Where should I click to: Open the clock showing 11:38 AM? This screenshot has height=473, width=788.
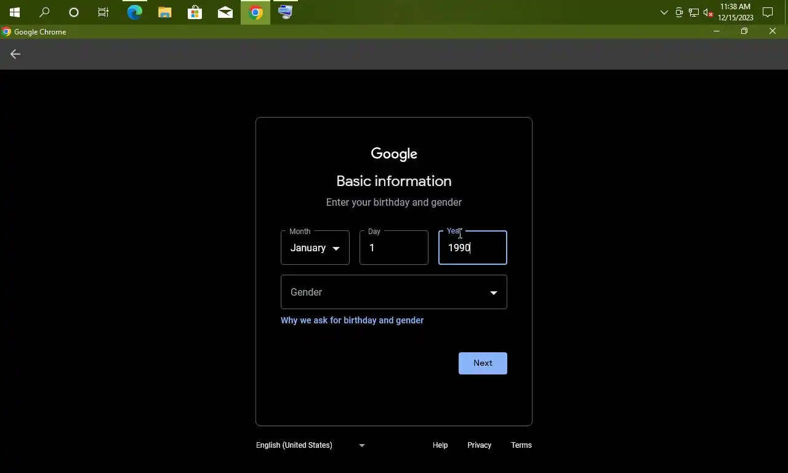(x=735, y=12)
